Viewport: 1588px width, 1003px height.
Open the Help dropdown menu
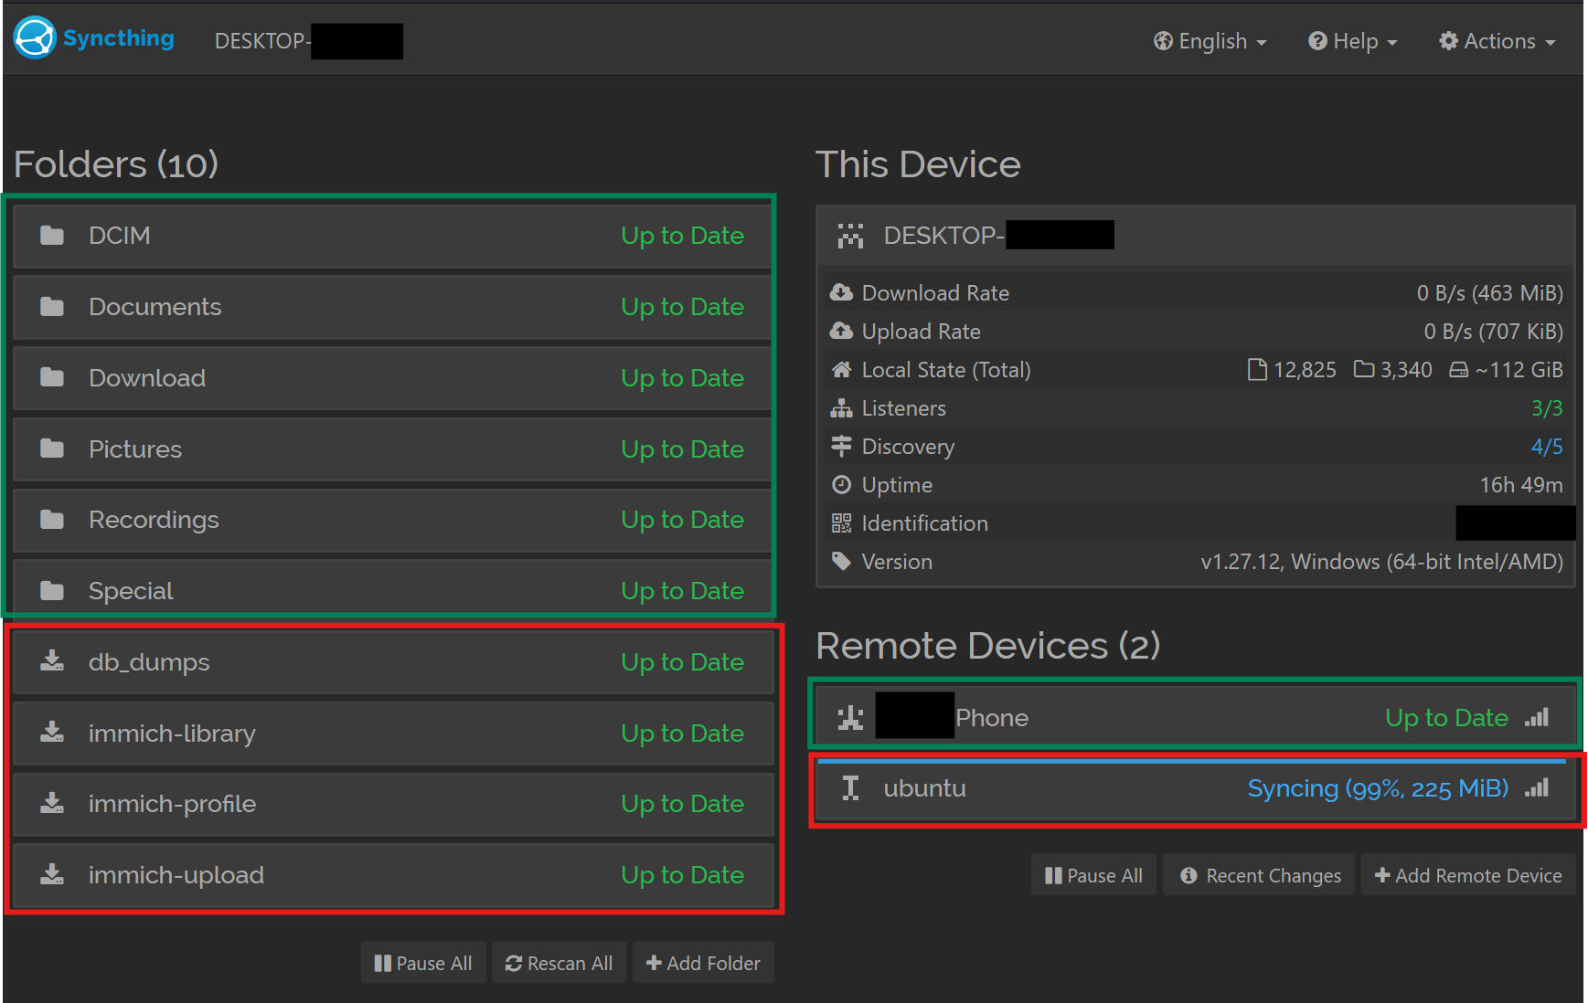tap(1352, 41)
